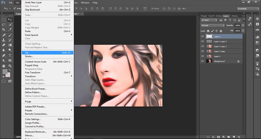The height and width of the screenshot is (139, 261).
Task: Delete layer using the trash icon
Action: 239,137
